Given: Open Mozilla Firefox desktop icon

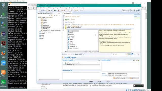Looking at the screenshot, I should [3, 54].
